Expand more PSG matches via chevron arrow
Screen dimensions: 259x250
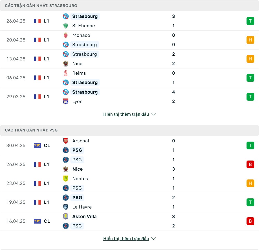(x=154, y=239)
